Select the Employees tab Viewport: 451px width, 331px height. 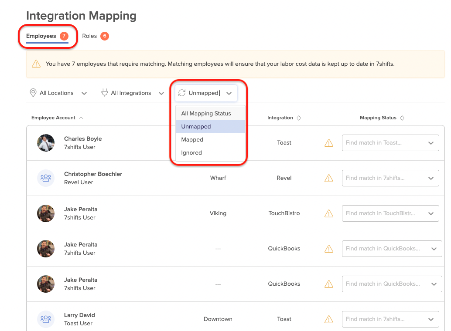tap(41, 36)
